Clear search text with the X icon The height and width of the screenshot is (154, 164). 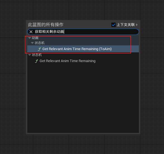click(x=31, y=32)
